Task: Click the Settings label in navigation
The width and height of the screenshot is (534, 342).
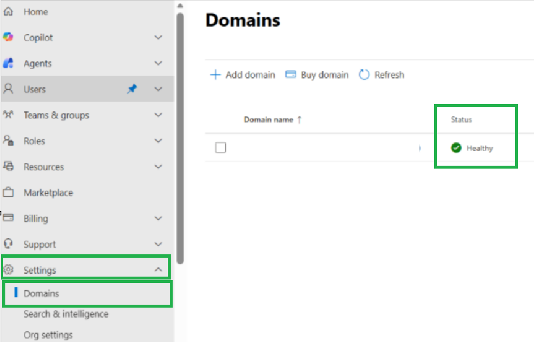Action: (39, 270)
